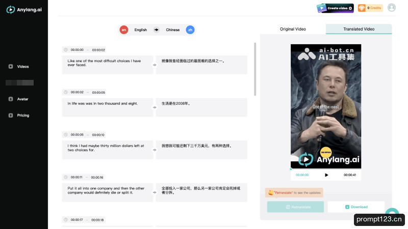The height and width of the screenshot is (229, 408).
Task: Click the Videos play icon in sidebar
Action: (x=11, y=67)
